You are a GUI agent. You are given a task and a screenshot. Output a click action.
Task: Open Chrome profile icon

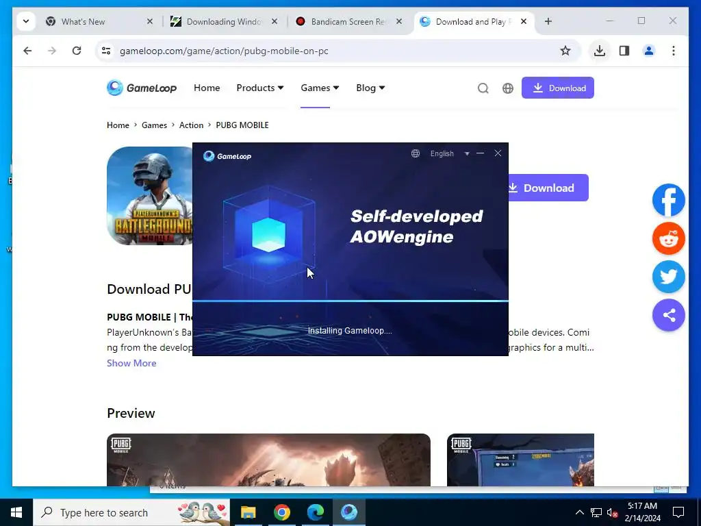click(649, 51)
